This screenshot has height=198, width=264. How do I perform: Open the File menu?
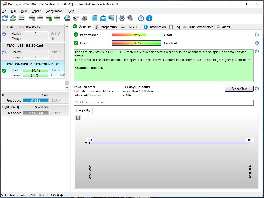(x=4, y=11)
